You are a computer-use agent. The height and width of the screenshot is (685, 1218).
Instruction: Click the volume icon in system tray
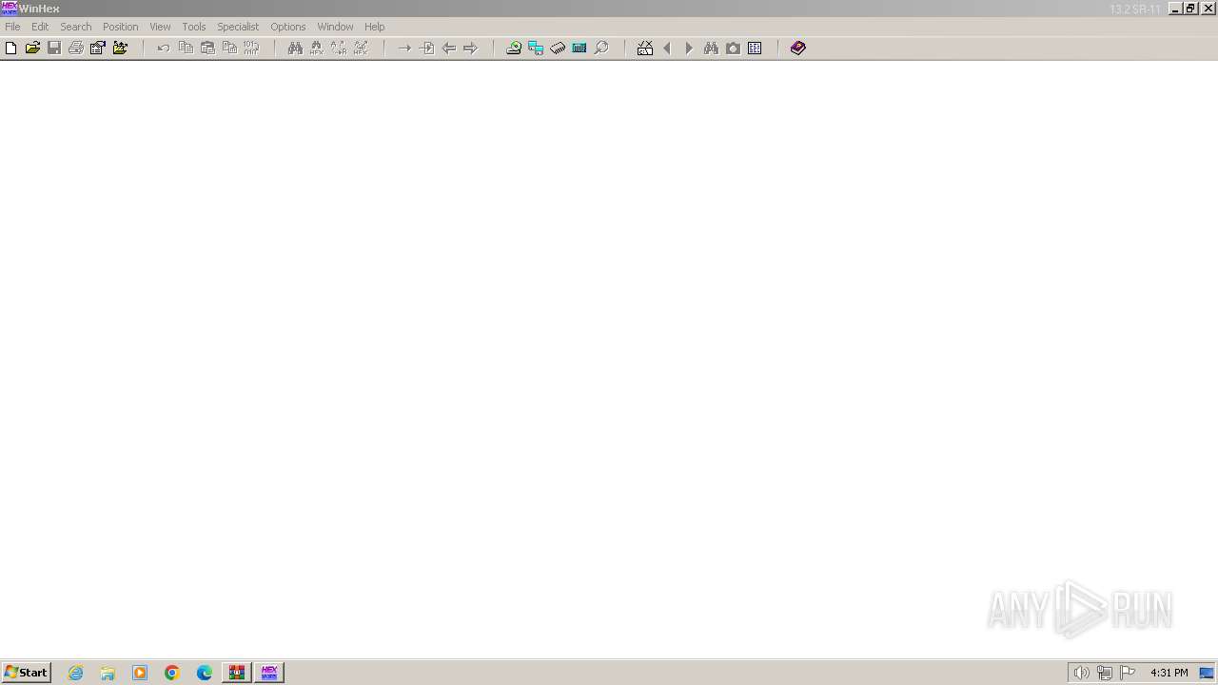pos(1081,673)
